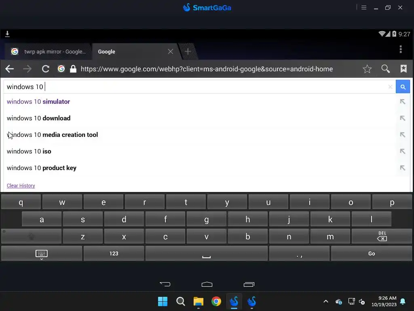Tap the z key on keyboard
414x311 pixels.
point(83,236)
